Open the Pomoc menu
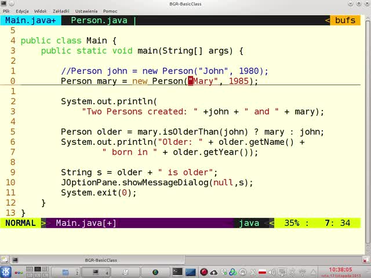Image resolution: width=371 pixels, height=278 pixels. tap(110, 11)
